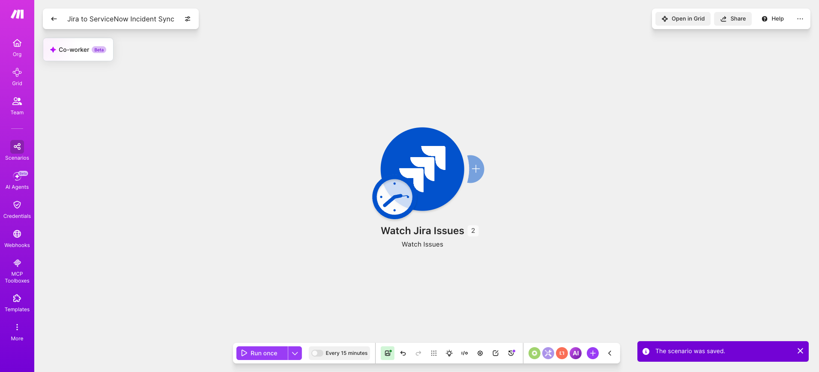Click the auto-align grid dots icon
Screen dimensions: 819x372
pyautogui.click(x=434, y=353)
